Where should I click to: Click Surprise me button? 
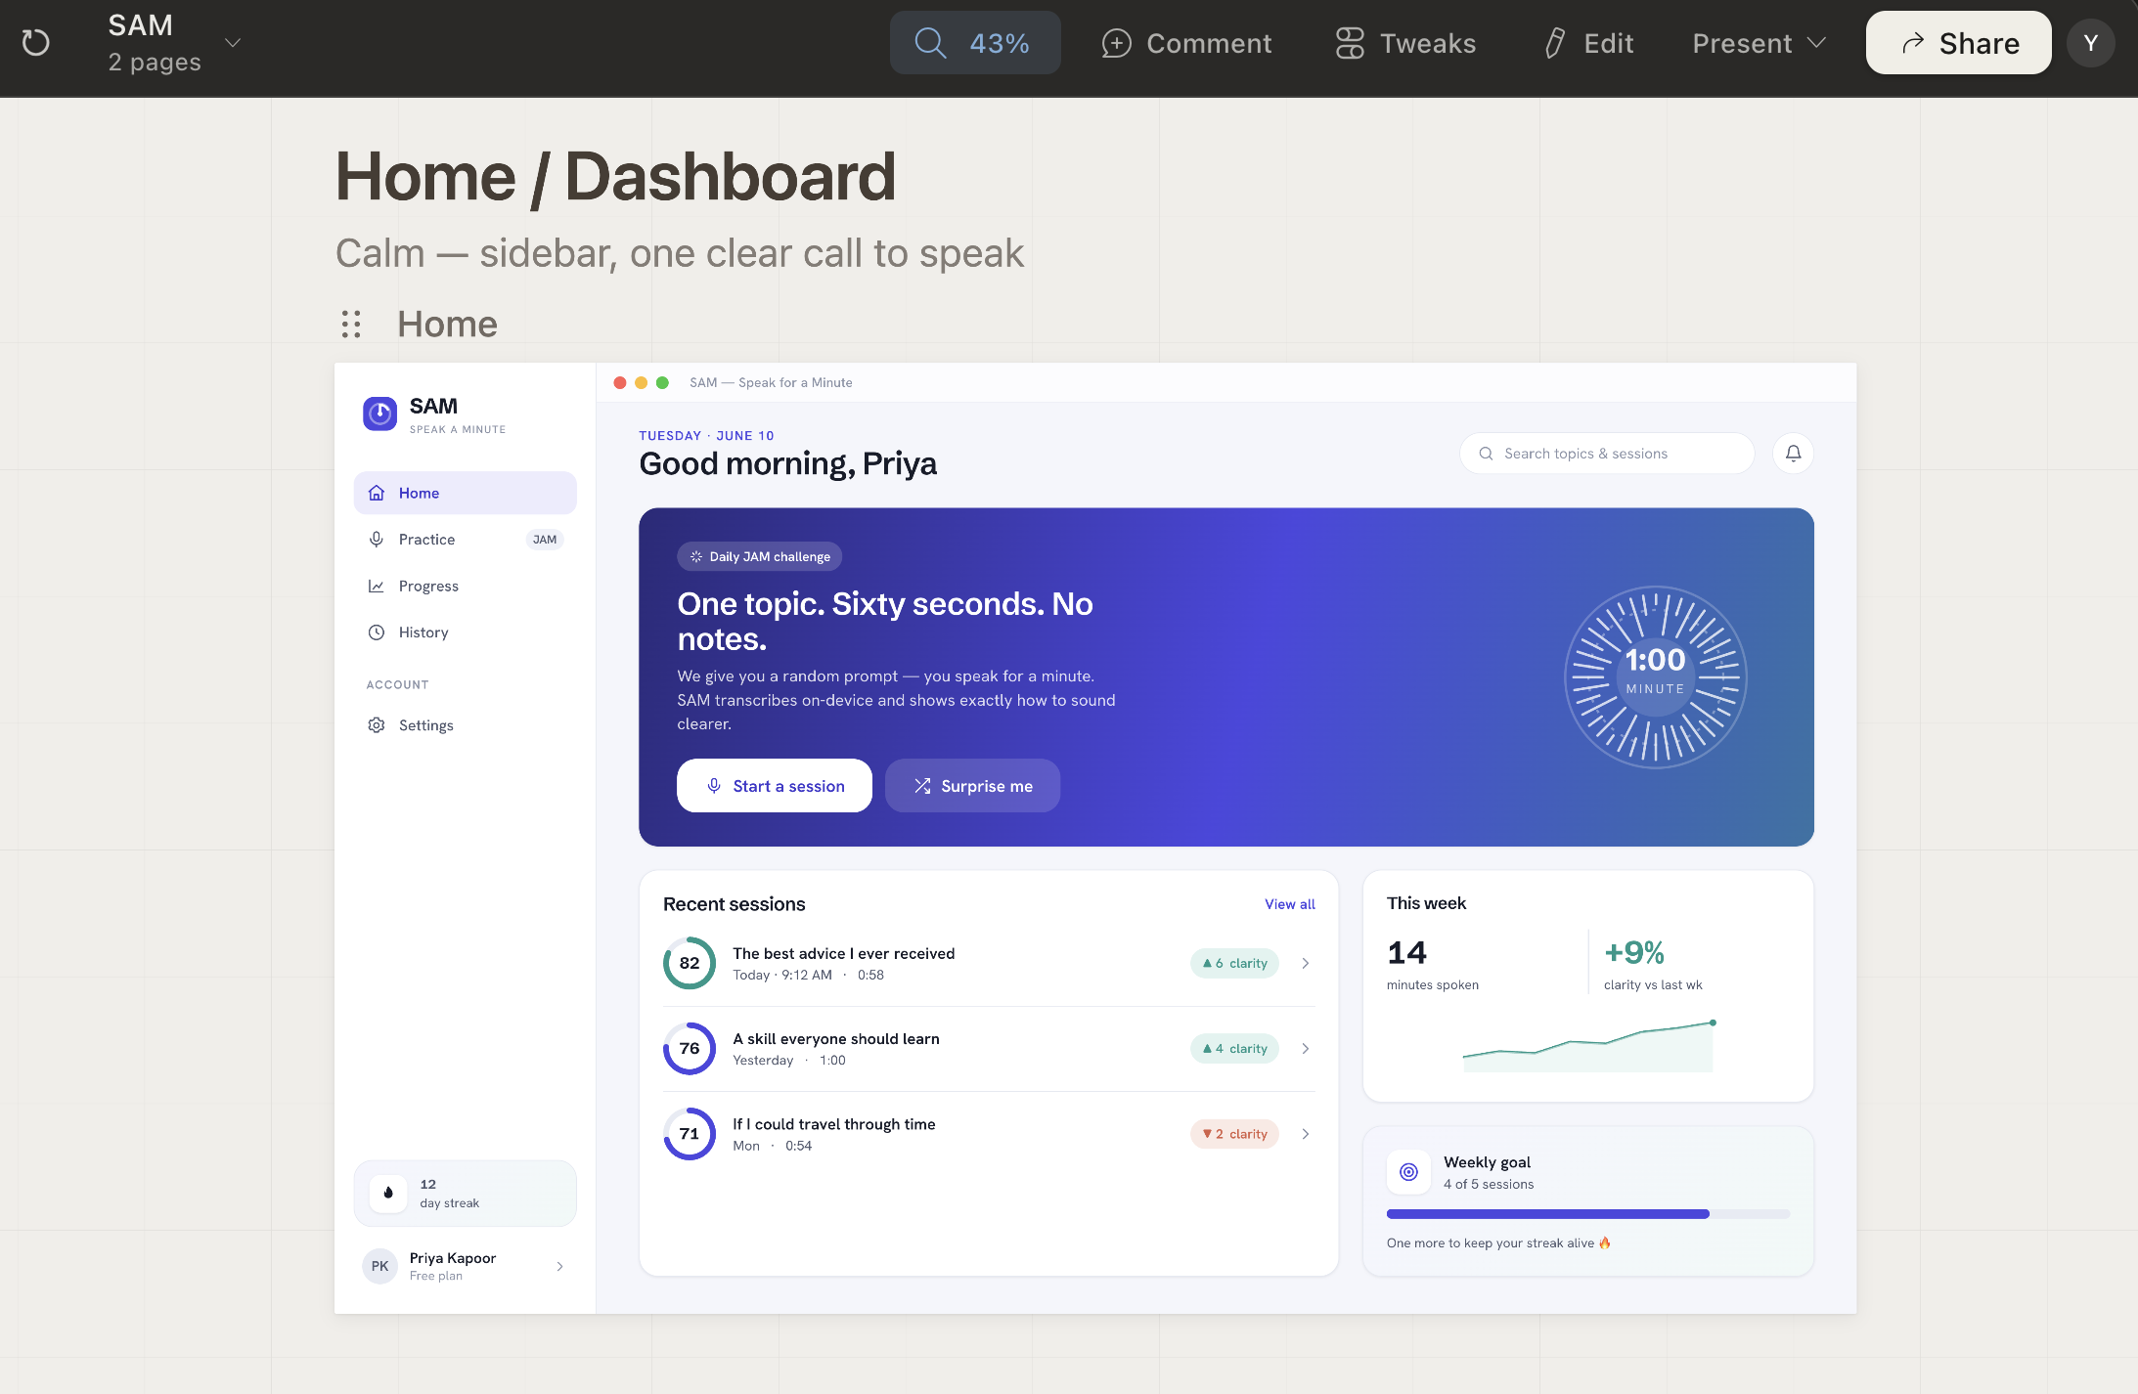point(972,786)
